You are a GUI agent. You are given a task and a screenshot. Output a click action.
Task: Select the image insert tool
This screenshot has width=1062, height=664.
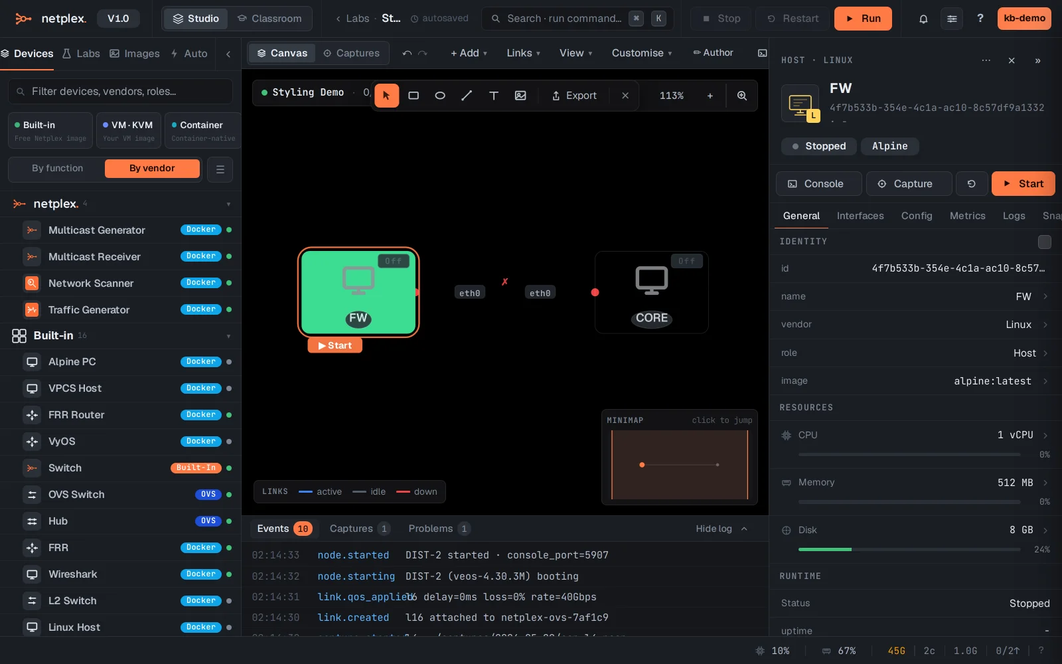click(520, 96)
